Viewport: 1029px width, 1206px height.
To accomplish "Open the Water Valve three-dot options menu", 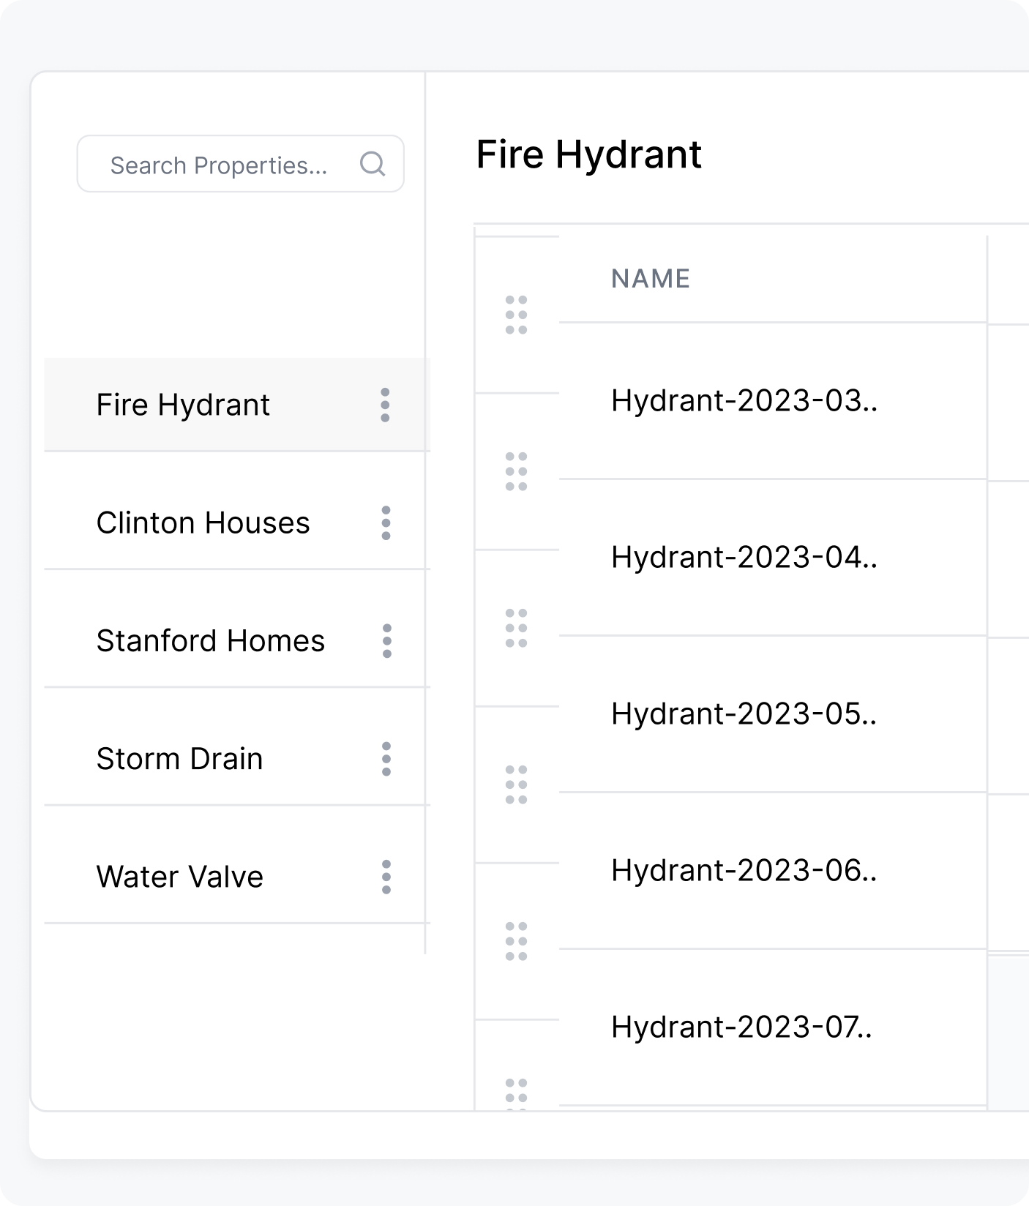I will pyautogui.click(x=386, y=876).
